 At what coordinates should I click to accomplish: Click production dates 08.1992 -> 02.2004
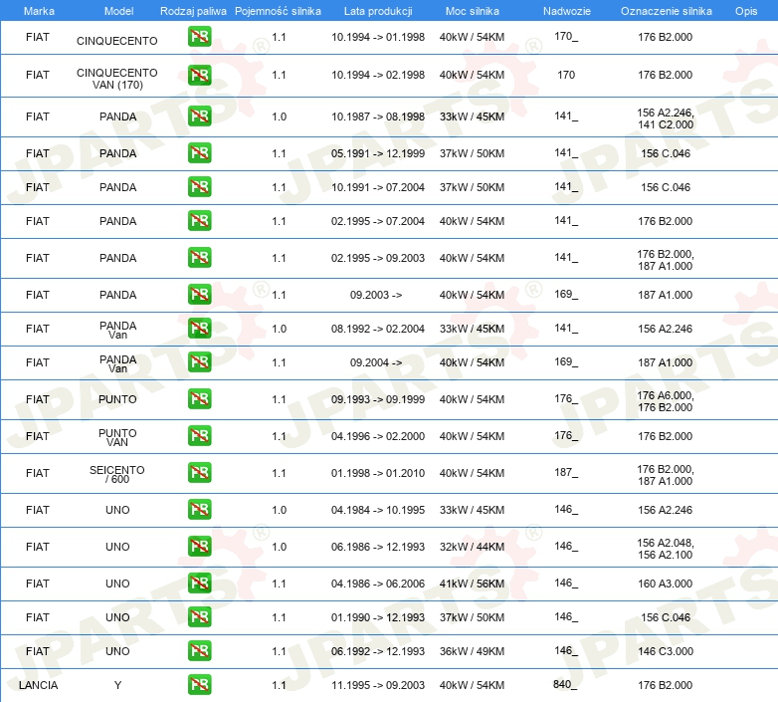point(378,329)
